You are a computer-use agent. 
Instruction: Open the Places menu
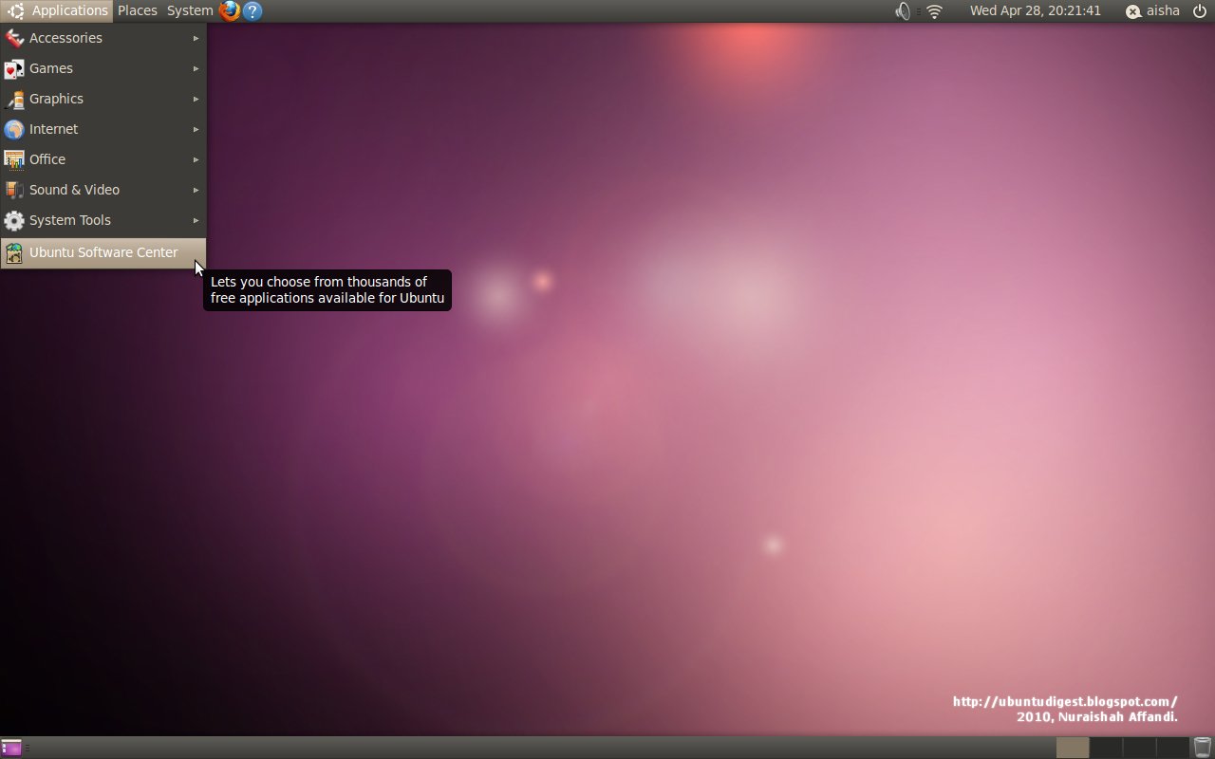[x=137, y=10]
